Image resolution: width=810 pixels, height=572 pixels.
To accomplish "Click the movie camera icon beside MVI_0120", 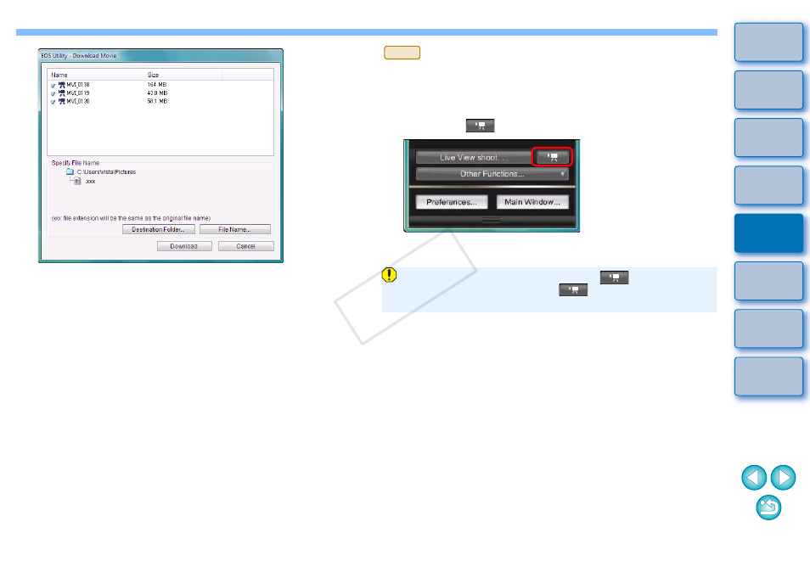I will coord(61,101).
